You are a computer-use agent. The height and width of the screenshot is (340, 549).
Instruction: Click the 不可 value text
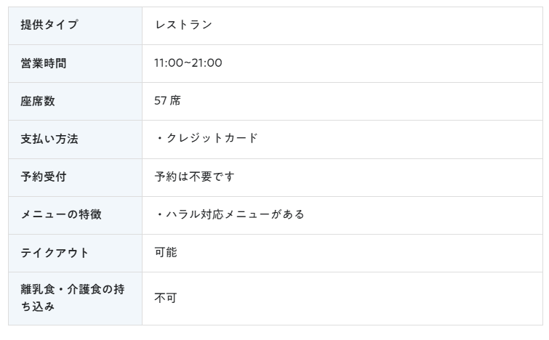click(x=165, y=298)
